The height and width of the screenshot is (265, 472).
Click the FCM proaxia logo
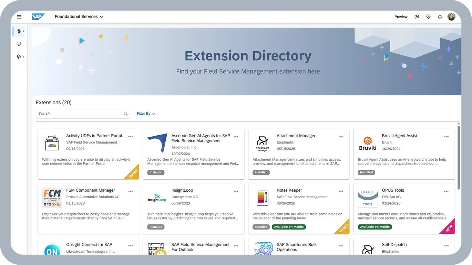tap(52, 198)
